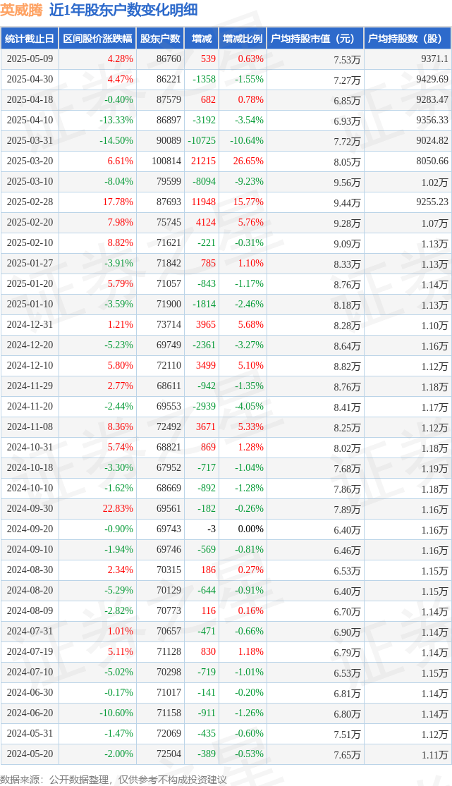Click the 户均持股数（股） header
This screenshot has height=786, width=452.
408,39
